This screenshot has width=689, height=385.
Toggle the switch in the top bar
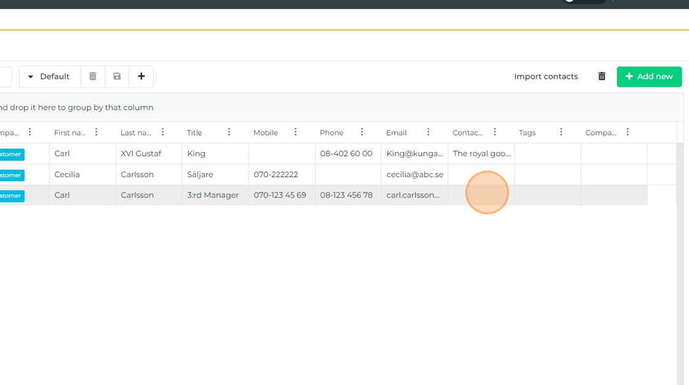click(583, 1)
